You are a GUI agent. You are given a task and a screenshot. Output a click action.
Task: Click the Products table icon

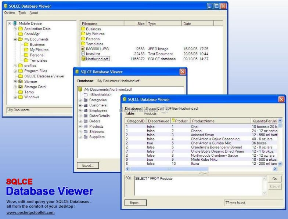point(85,126)
